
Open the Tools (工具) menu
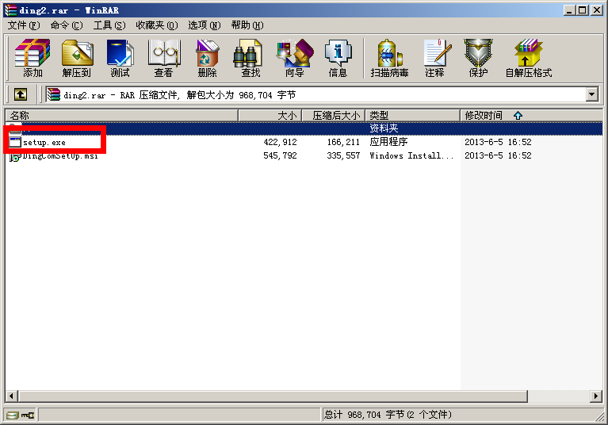click(x=109, y=25)
